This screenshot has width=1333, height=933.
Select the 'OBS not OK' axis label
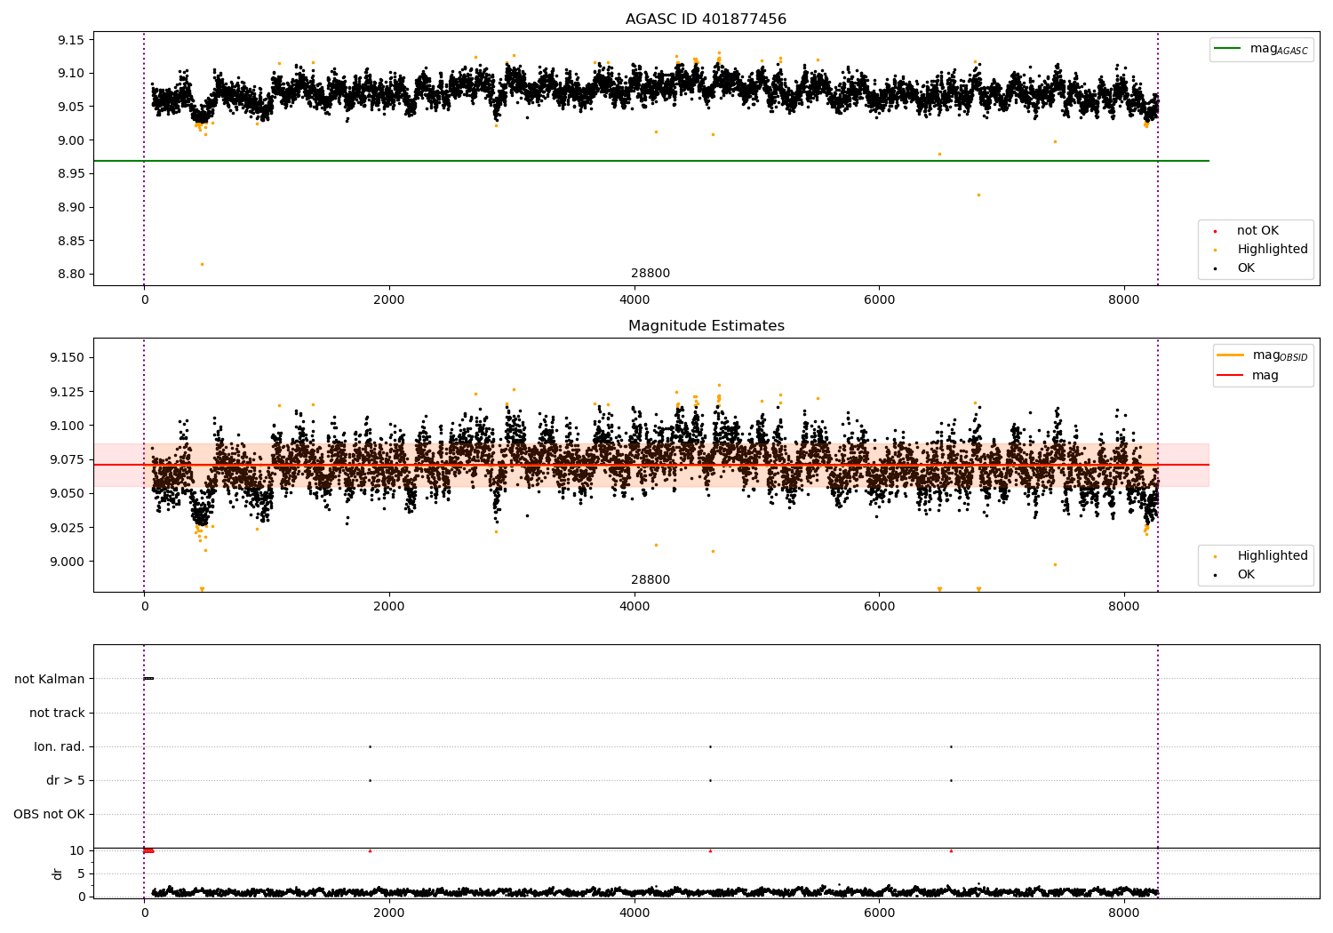(x=49, y=814)
